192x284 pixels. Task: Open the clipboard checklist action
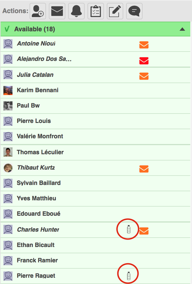pos(96,11)
